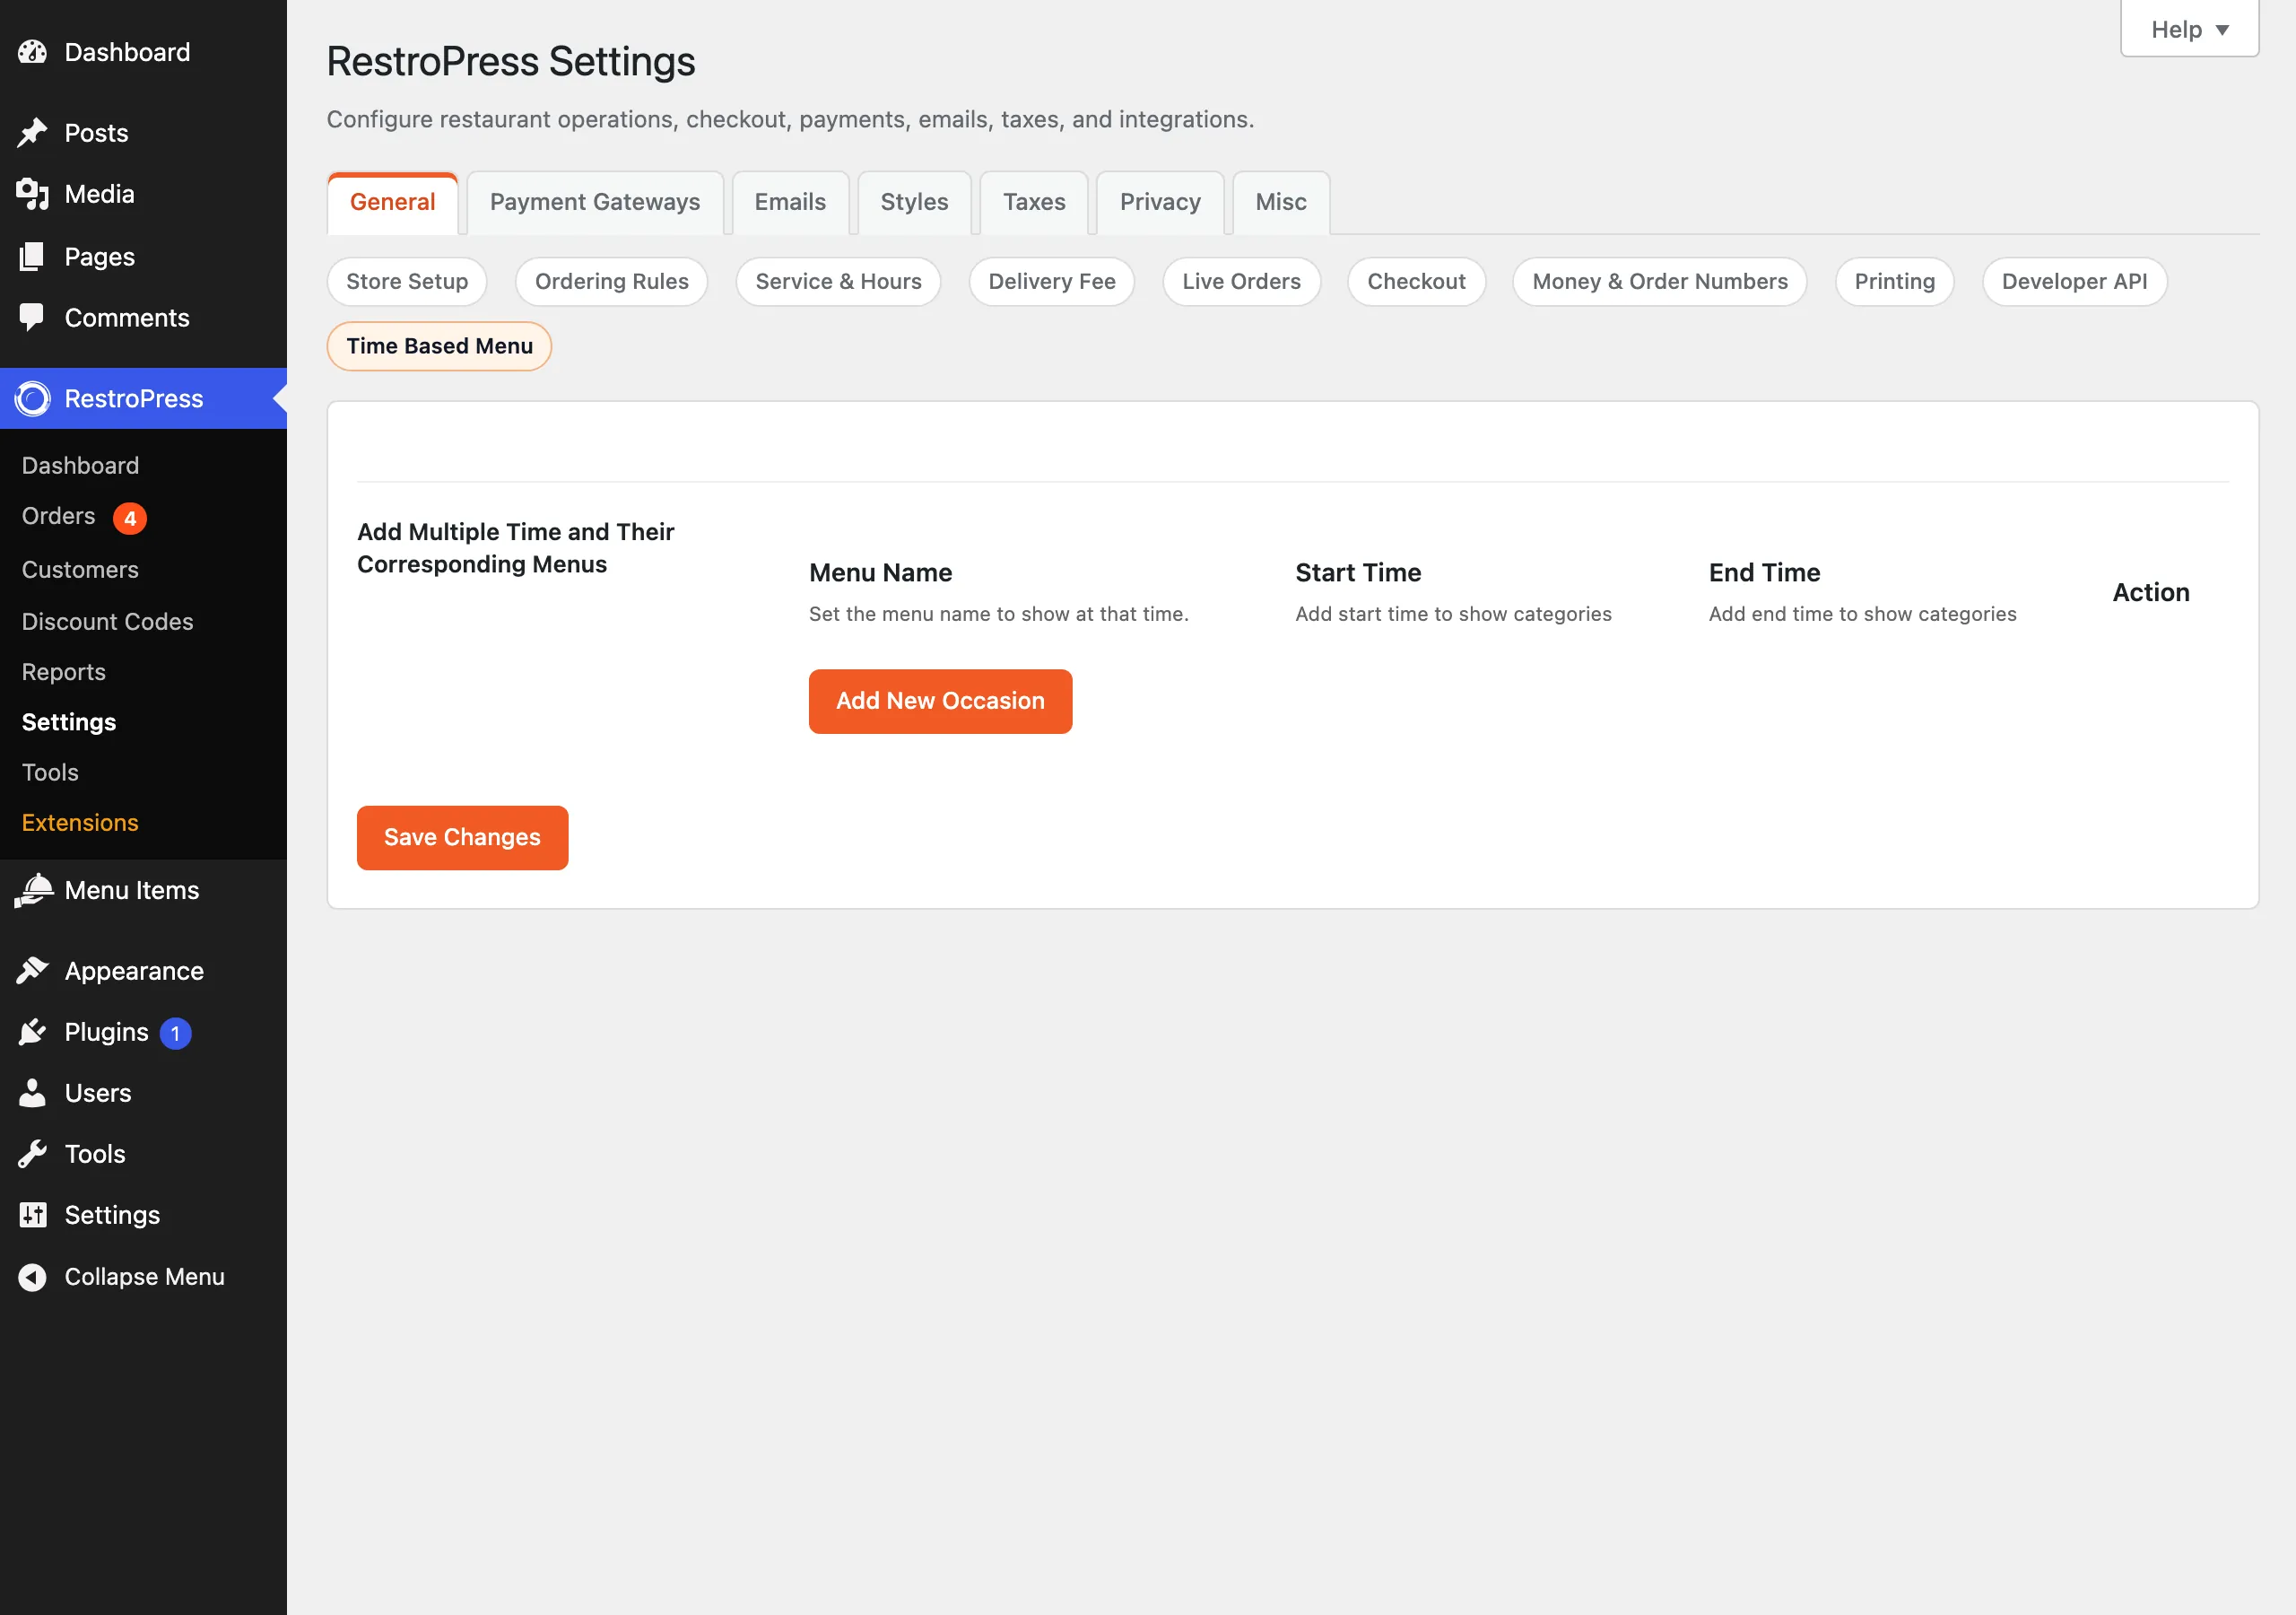Expand the Help dropdown
The height and width of the screenshot is (1615, 2296).
(2189, 29)
